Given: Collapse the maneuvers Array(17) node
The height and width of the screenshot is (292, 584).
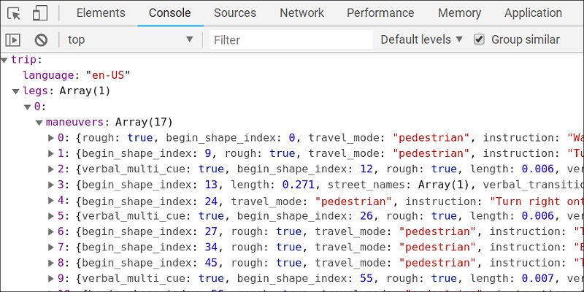Looking at the screenshot, I should 39,123.
